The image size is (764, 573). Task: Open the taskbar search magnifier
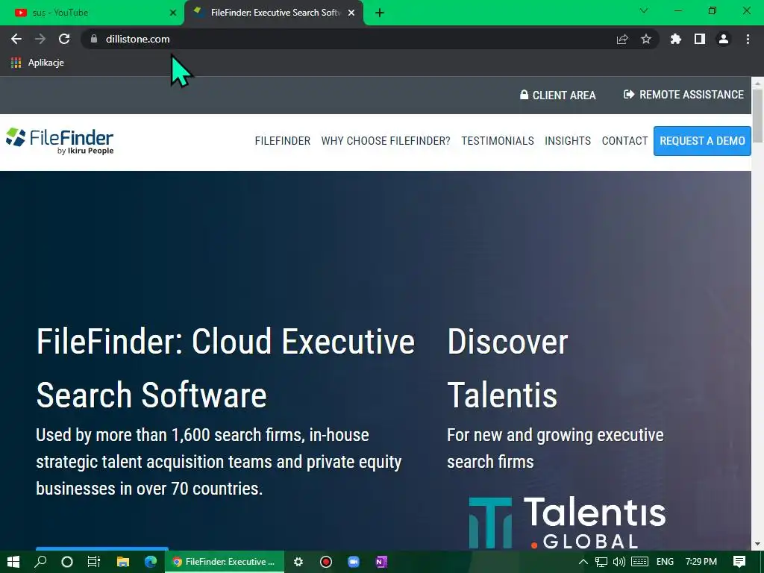pyautogui.click(x=40, y=562)
